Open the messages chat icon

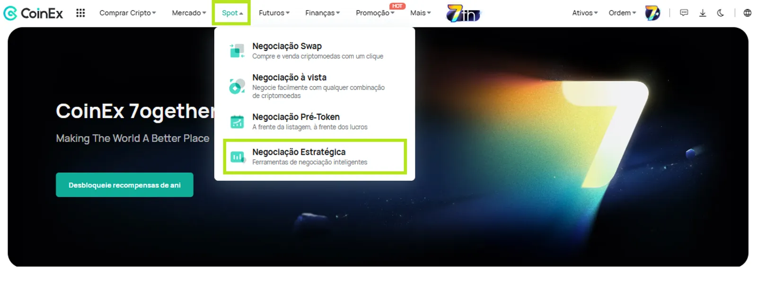[x=684, y=13]
